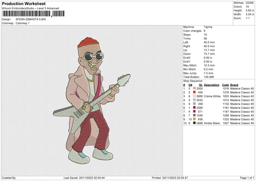Click the Brand column header
Viewport: 256px width, 181px height.
coord(234,85)
